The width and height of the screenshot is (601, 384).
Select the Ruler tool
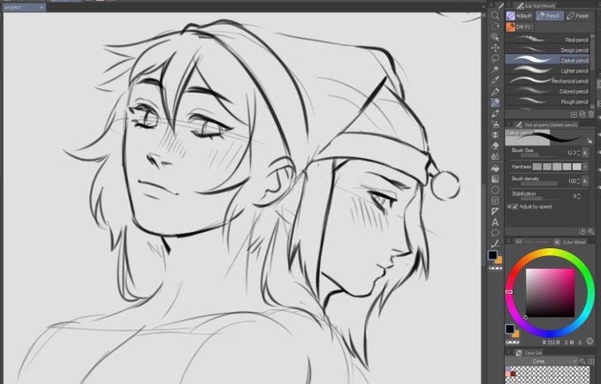[x=495, y=211]
